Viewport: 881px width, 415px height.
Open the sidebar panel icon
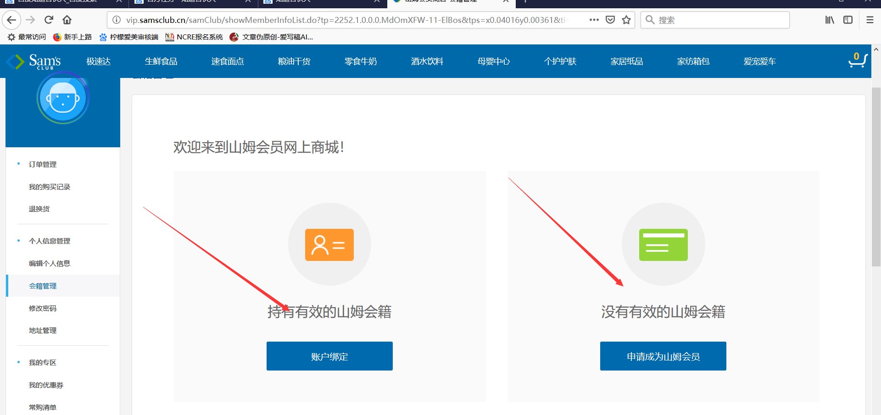pos(847,20)
